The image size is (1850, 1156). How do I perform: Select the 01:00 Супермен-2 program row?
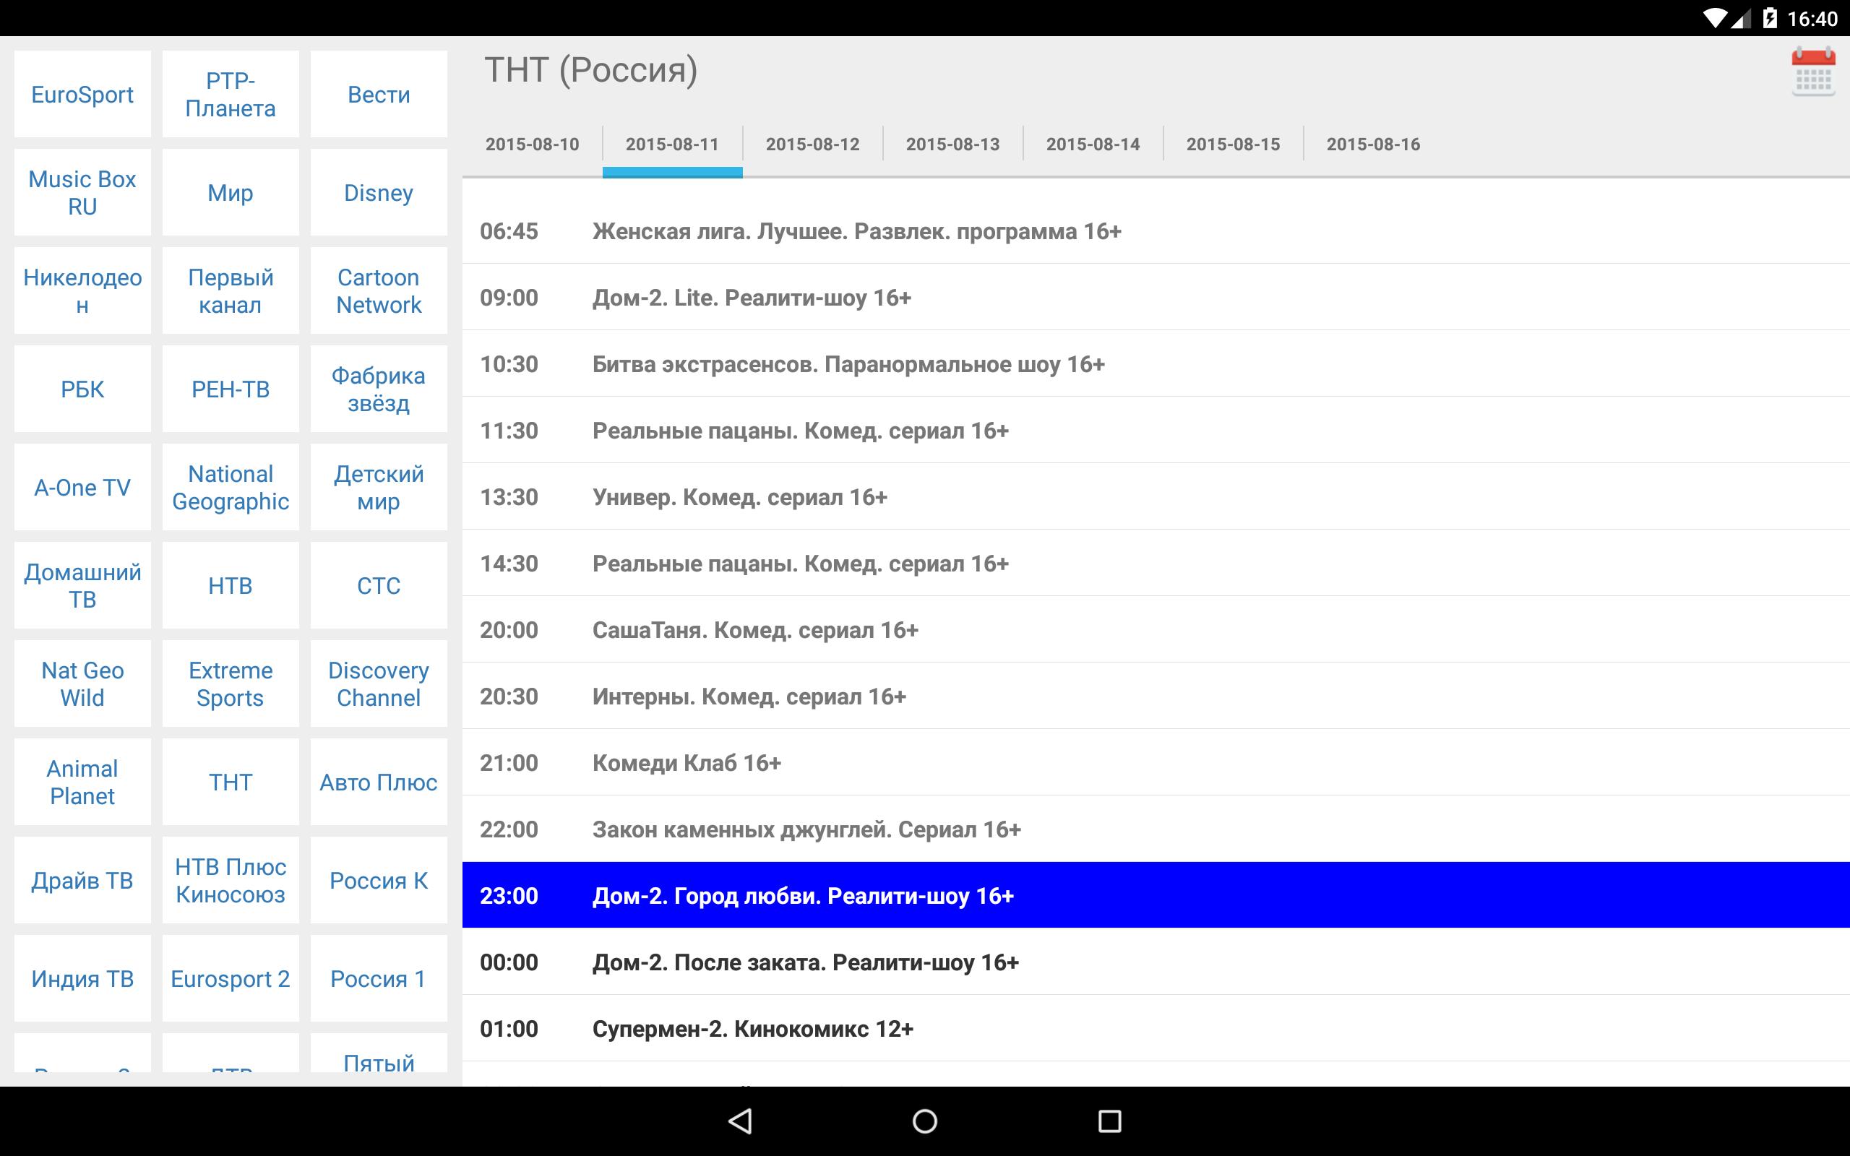point(1156,1028)
